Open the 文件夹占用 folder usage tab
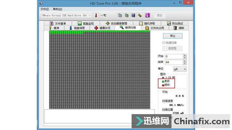Viewport: 232px width, 130px height. [x=155, y=28]
